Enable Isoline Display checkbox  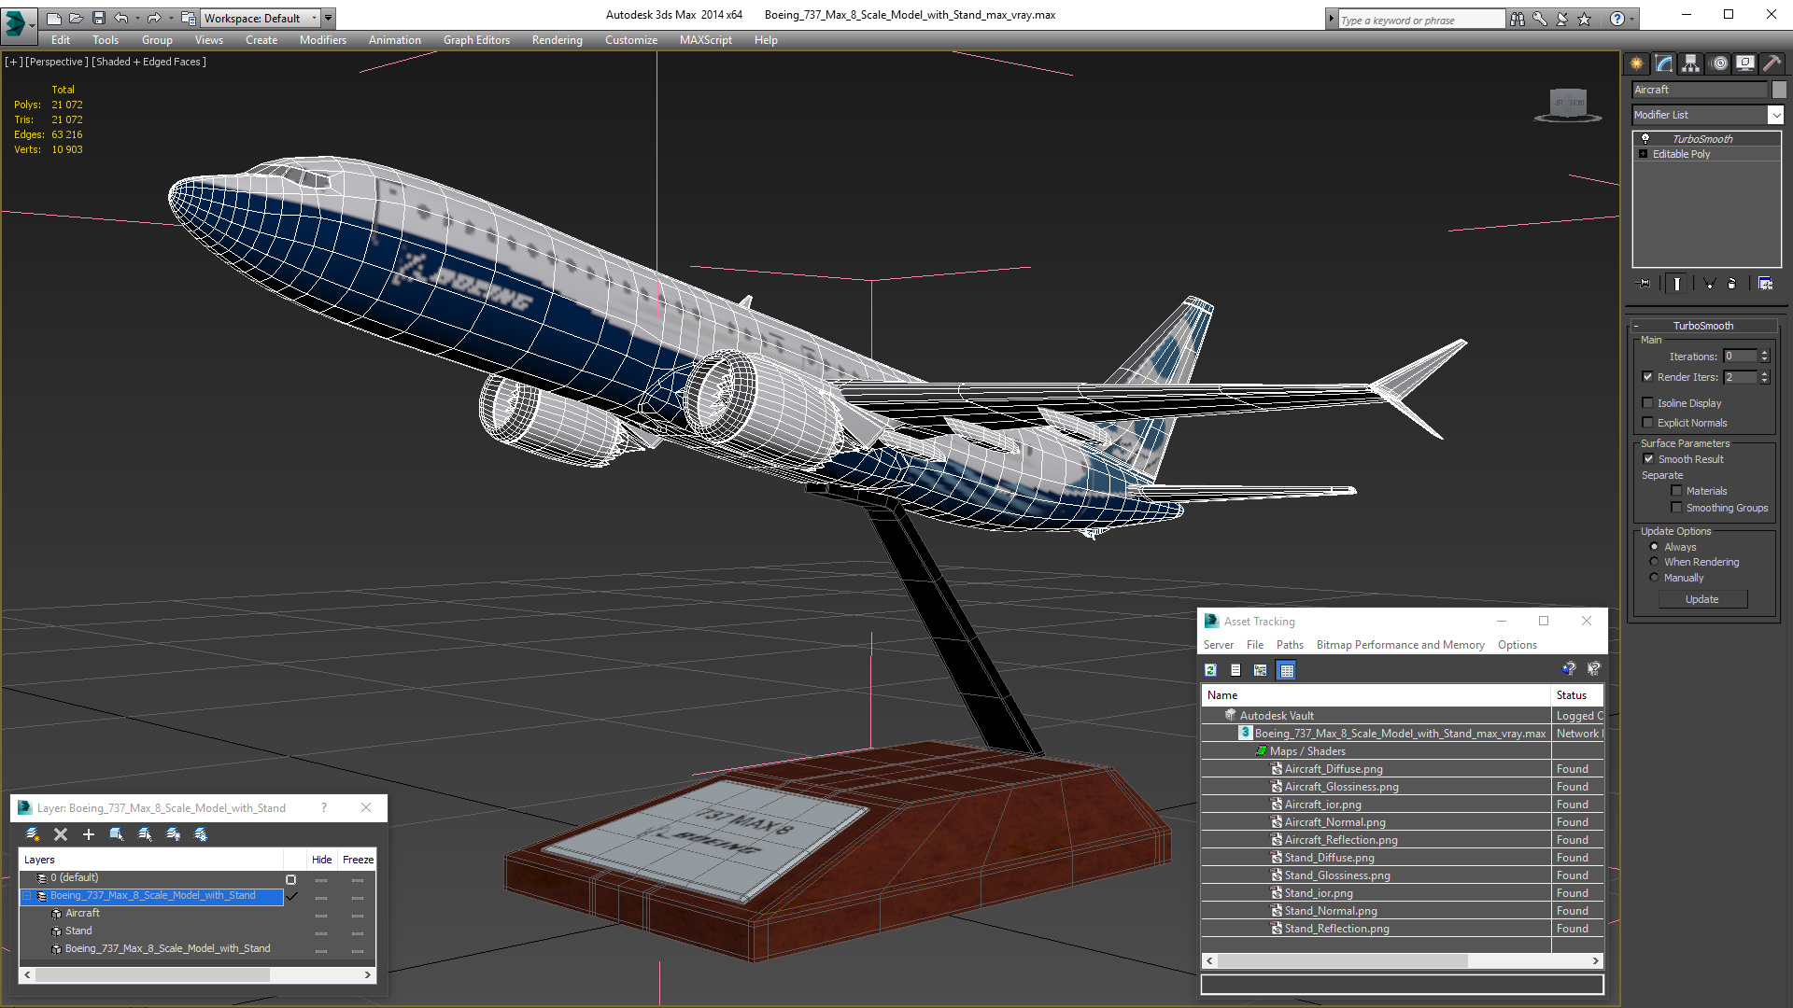pyautogui.click(x=1648, y=403)
